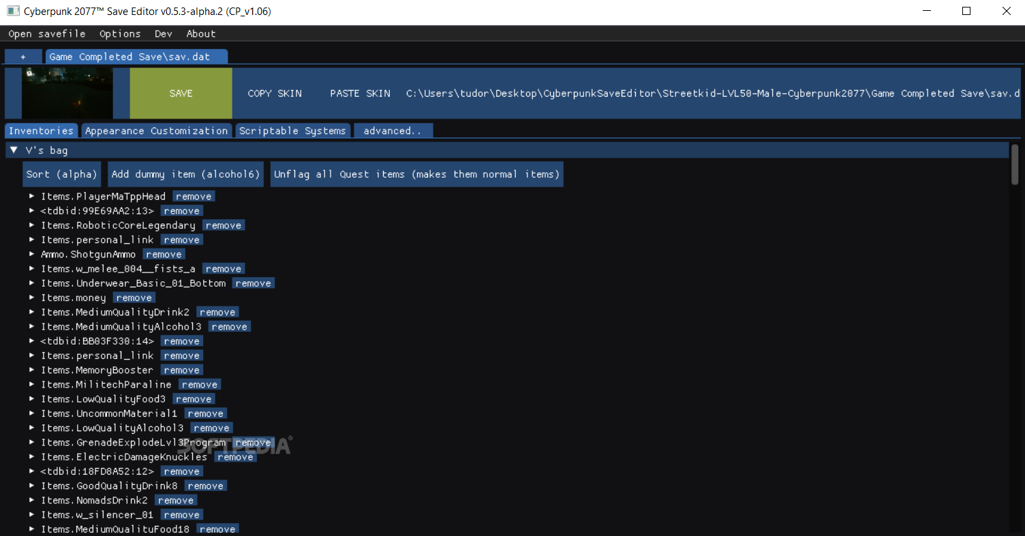Click the Save Editor app icon in title bar
Screen dimensions: 1025x536
coord(13,12)
